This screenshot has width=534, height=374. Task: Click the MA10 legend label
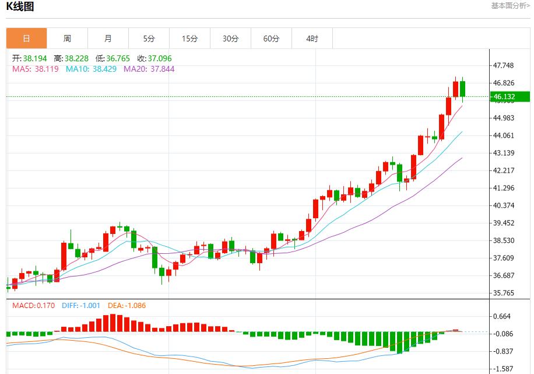click(76, 69)
